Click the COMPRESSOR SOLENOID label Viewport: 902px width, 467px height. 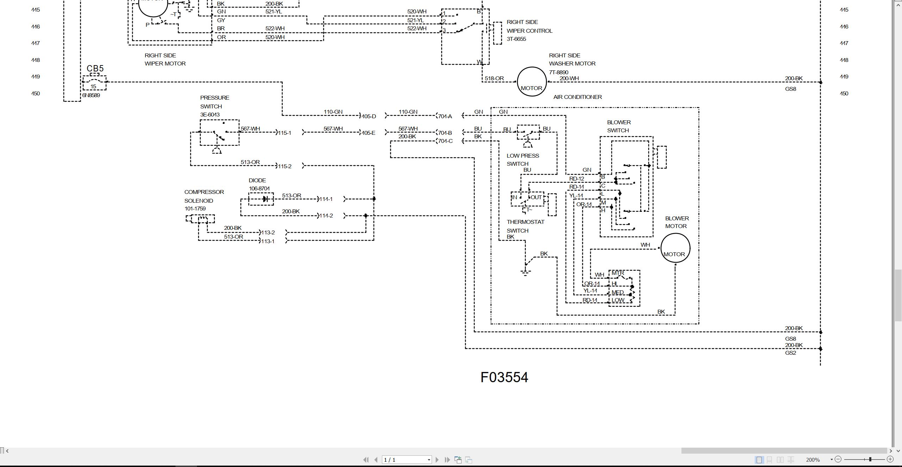tap(204, 196)
